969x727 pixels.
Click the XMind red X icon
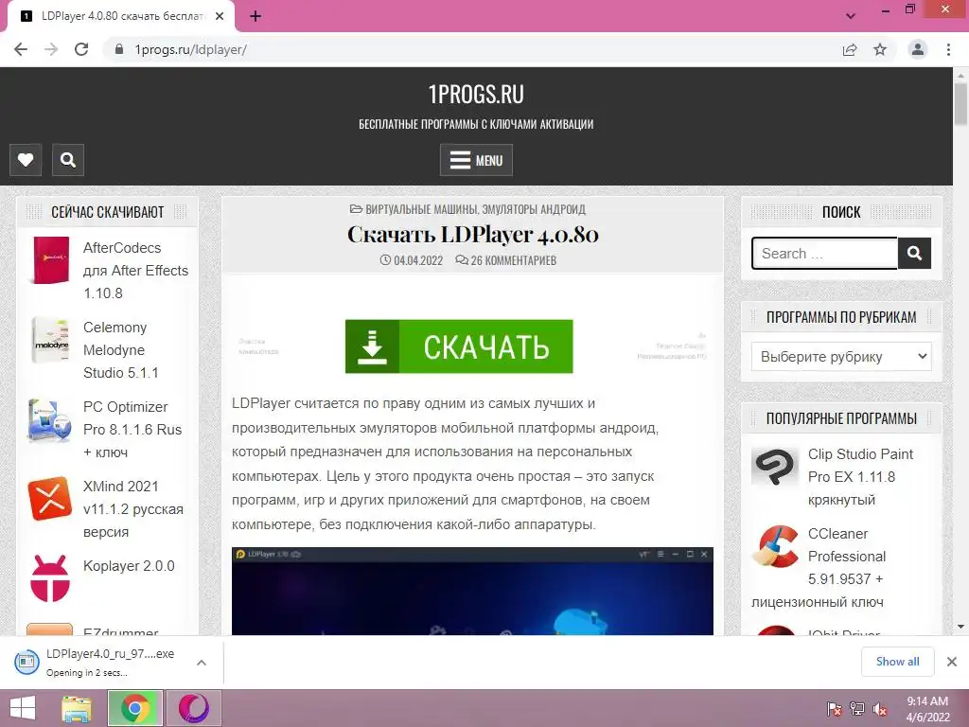coord(49,498)
